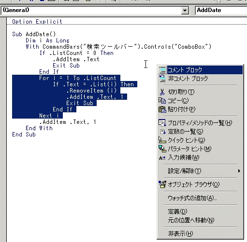Click the 'End With' line in code
Viewport: 247px width, 242px height.
pyautogui.click(x=39, y=128)
